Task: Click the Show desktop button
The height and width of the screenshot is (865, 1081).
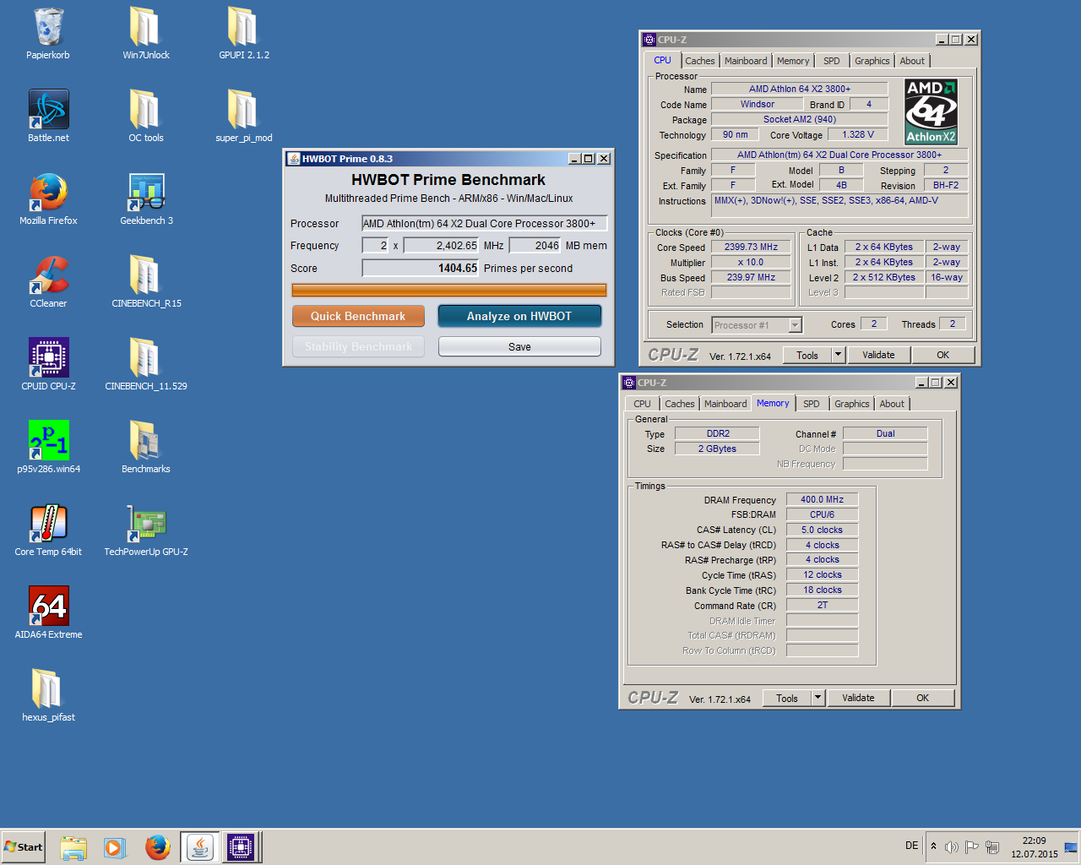Action: 1073,847
